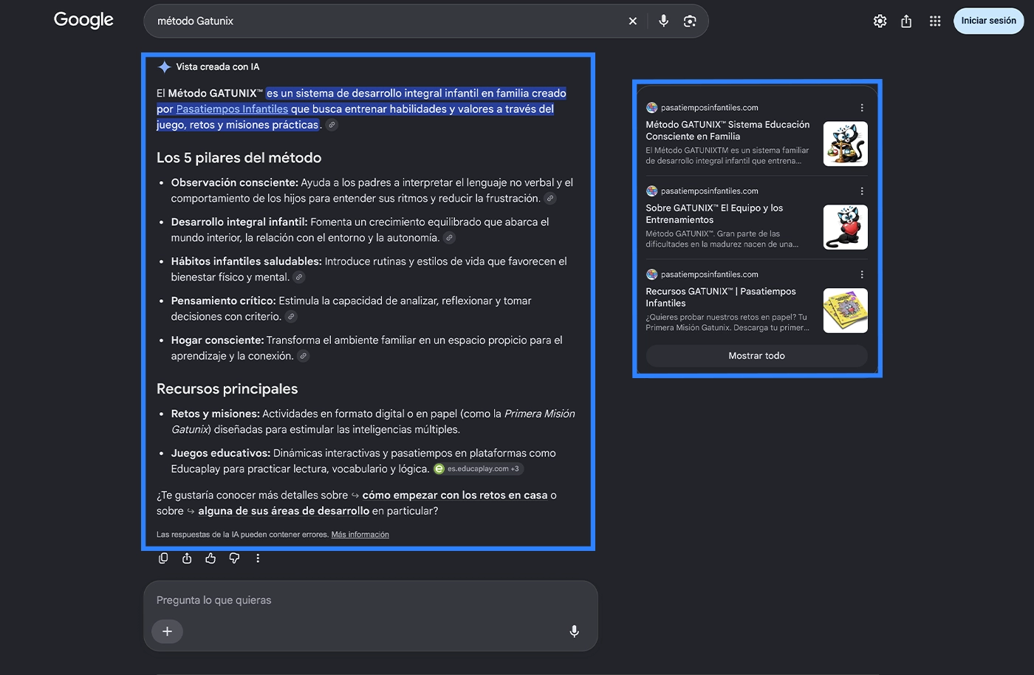The height and width of the screenshot is (675, 1034).
Task: Copy the AI overview answer
Action: 163,558
